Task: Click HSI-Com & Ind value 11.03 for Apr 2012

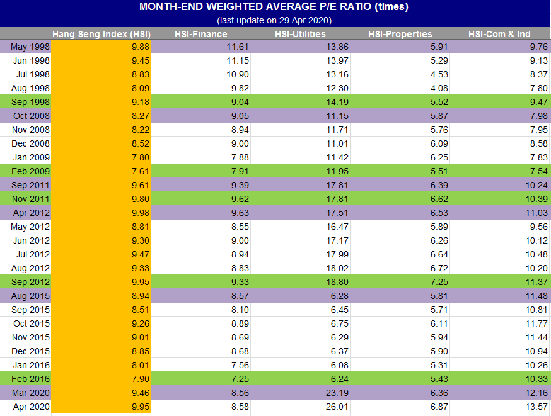Action: click(x=536, y=213)
